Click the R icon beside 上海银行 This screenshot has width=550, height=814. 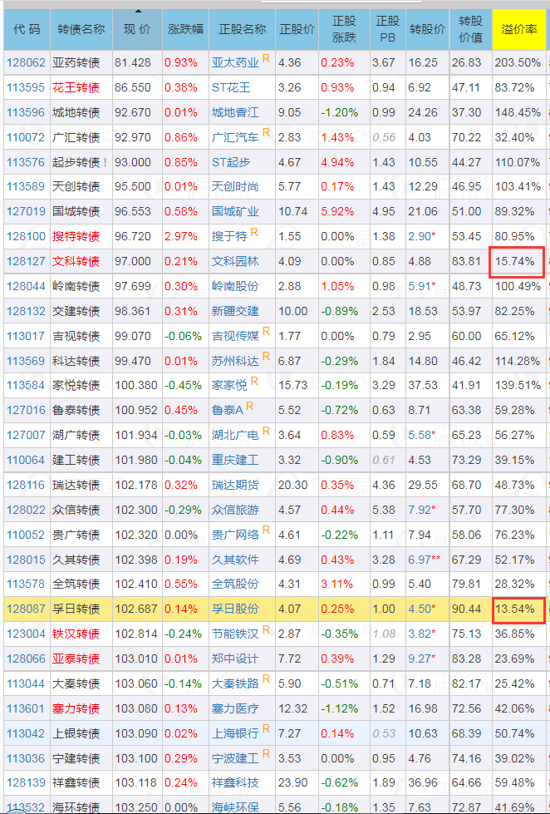tap(266, 729)
